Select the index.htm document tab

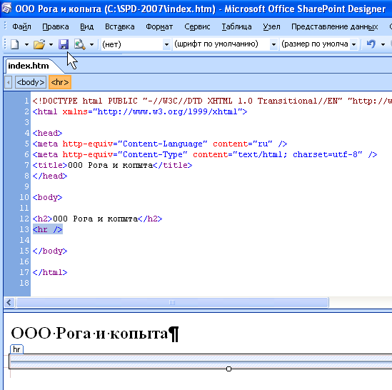[x=29, y=66]
